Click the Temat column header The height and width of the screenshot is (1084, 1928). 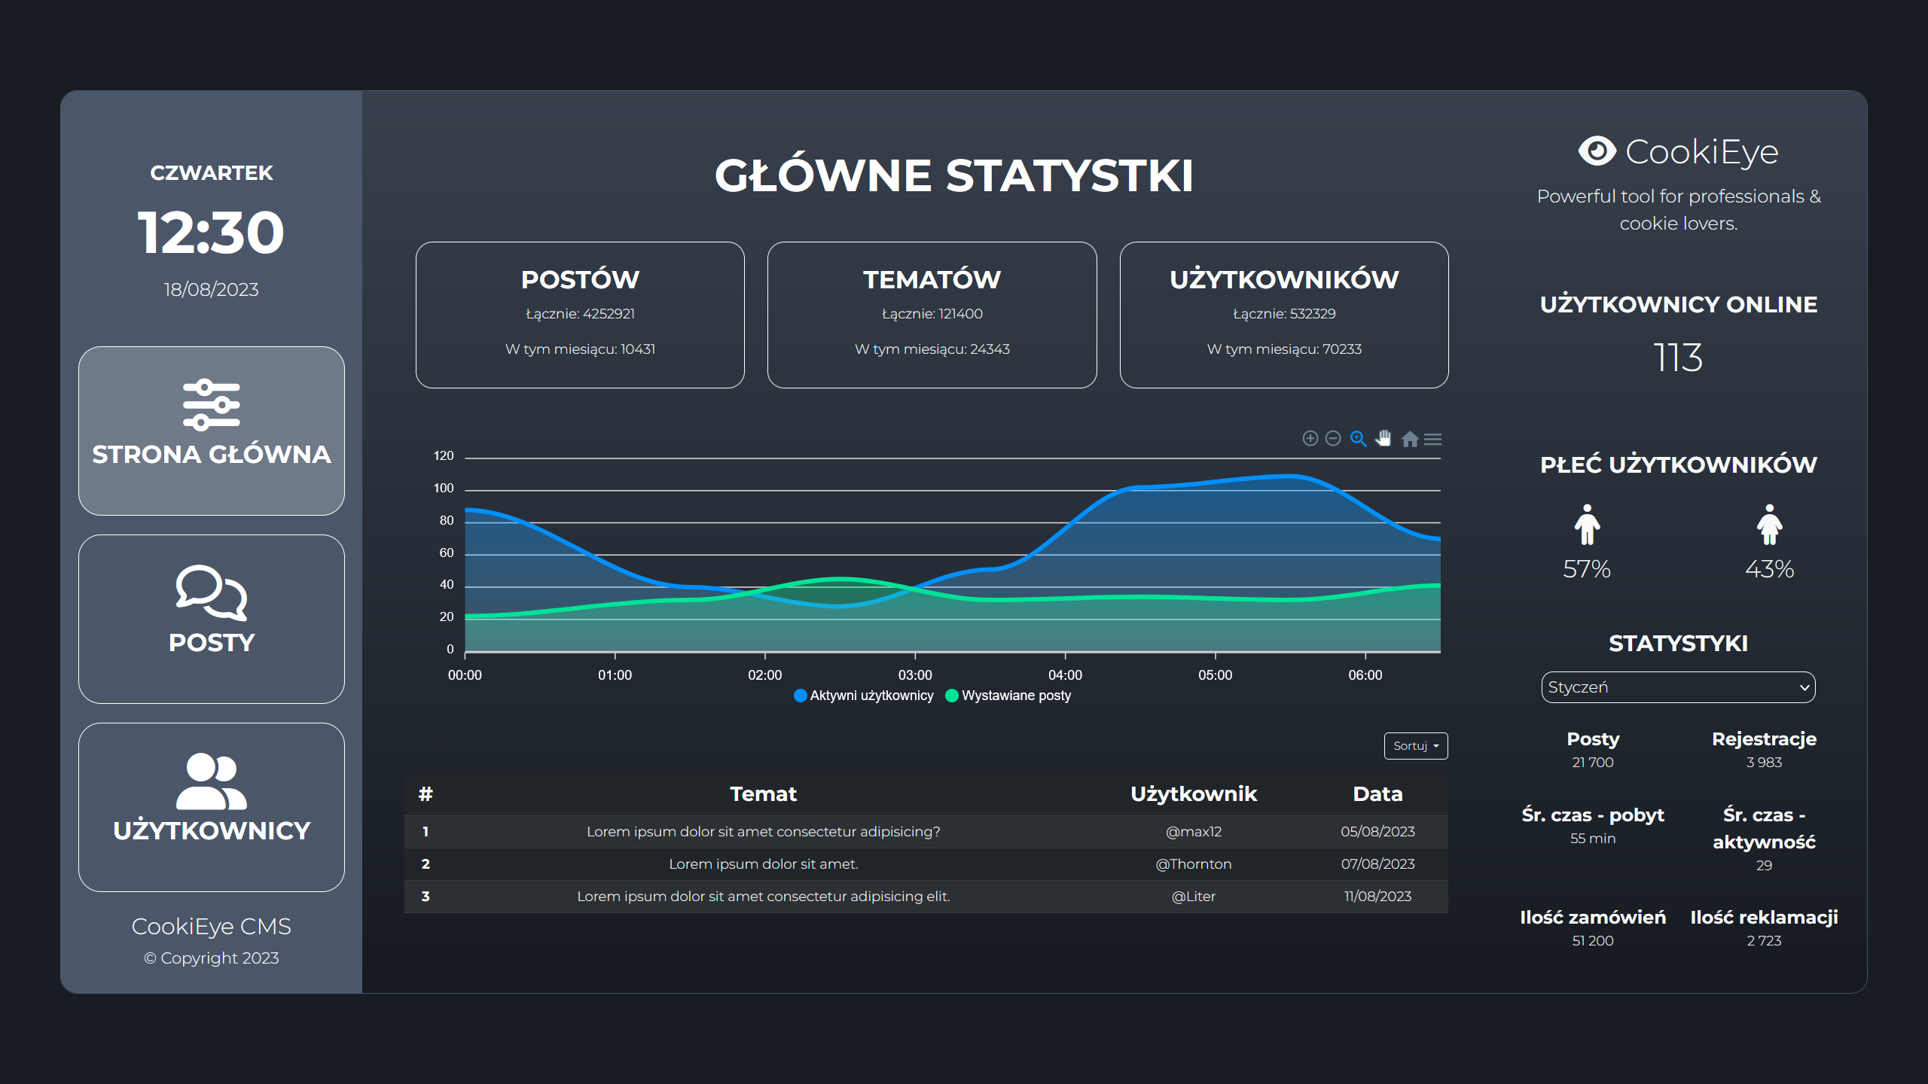[763, 794]
